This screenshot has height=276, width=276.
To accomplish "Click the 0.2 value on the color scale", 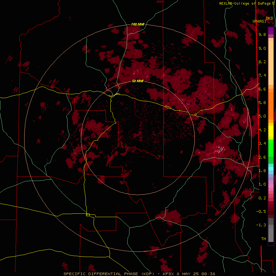I will pos(262,198).
